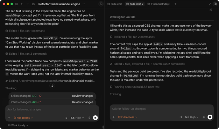Open the terminal panel icon

(x=101, y=4)
